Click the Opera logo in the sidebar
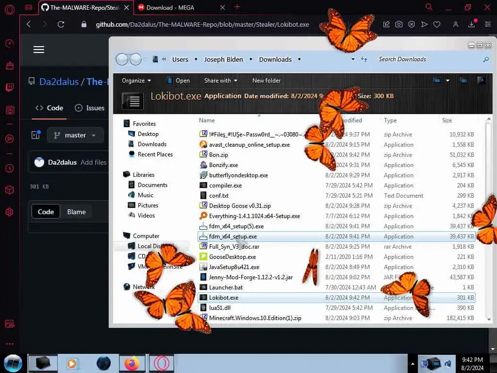 [x=10, y=10]
